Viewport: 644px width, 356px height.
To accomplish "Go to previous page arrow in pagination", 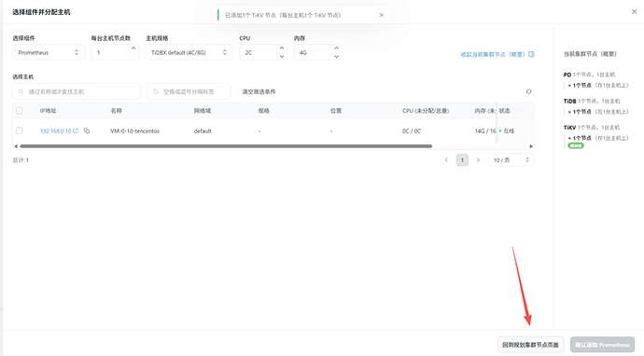I will tap(446, 160).
